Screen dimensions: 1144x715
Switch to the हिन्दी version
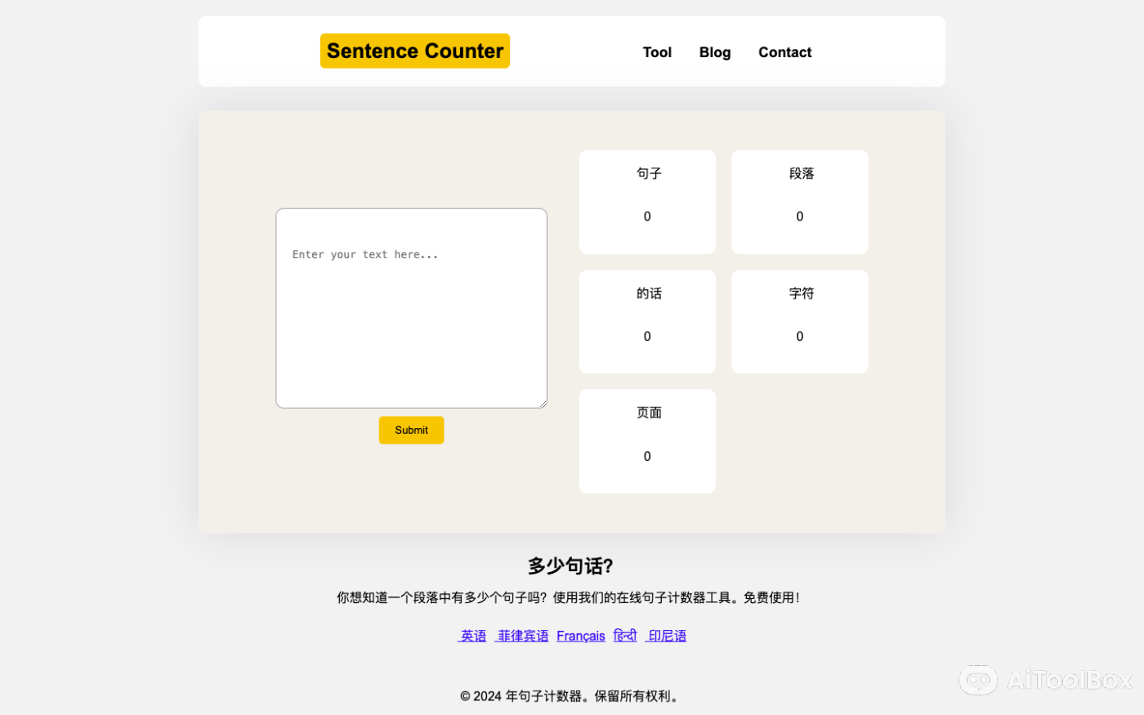coord(624,636)
